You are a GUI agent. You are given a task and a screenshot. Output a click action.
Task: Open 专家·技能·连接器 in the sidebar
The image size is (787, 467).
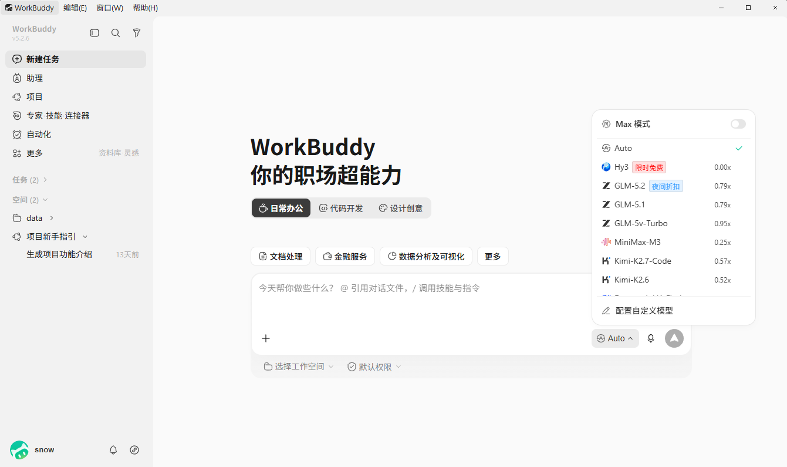point(76,116)
